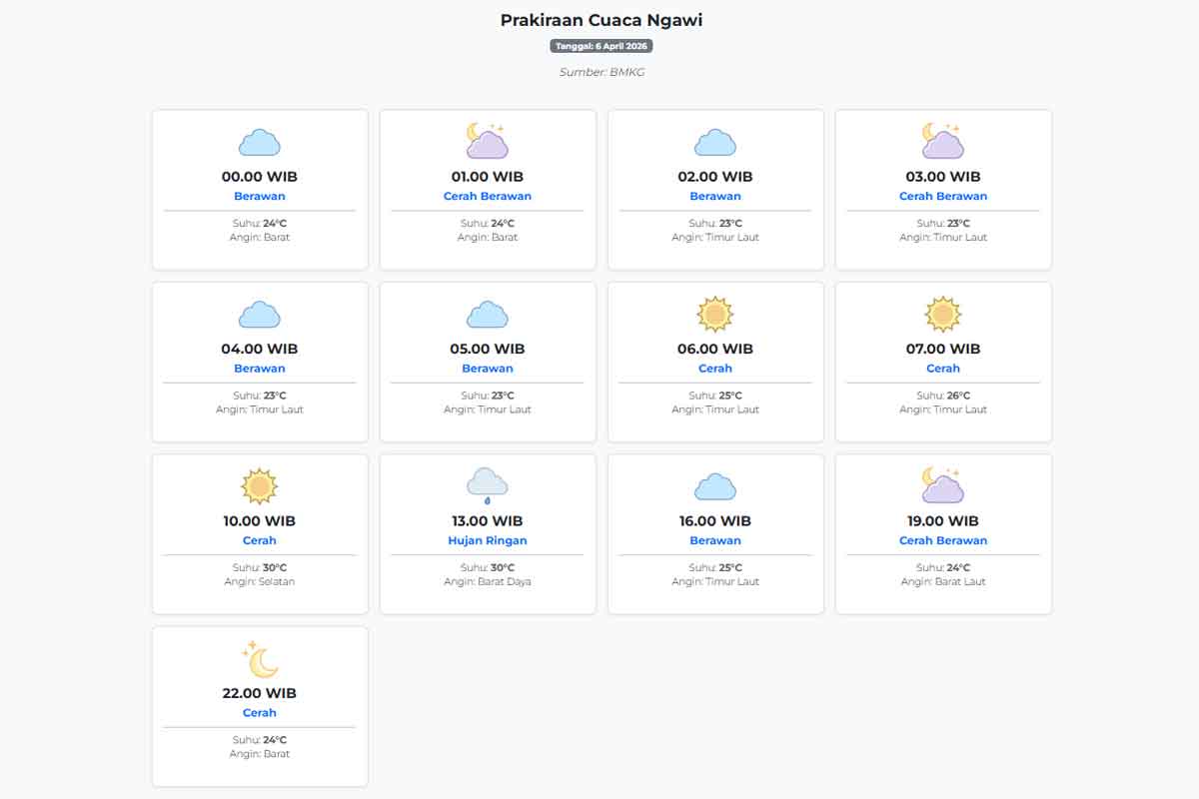Click Berawan under 04.00 WIB
This screenshot has width=1199, height=799.
(x=260, y=369)
